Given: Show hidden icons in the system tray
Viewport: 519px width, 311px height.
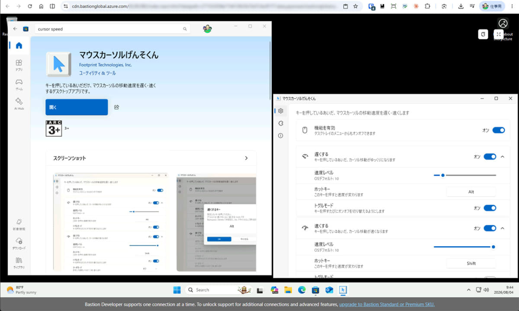Looking at the screenshot, I should [468, 290].
